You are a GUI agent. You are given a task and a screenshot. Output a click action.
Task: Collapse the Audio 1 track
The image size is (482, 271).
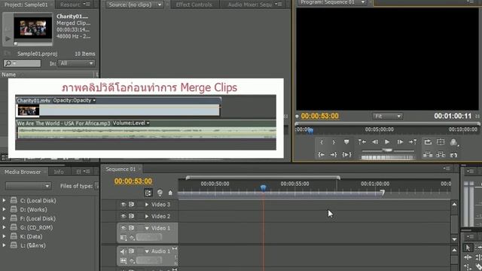(147, 251)
